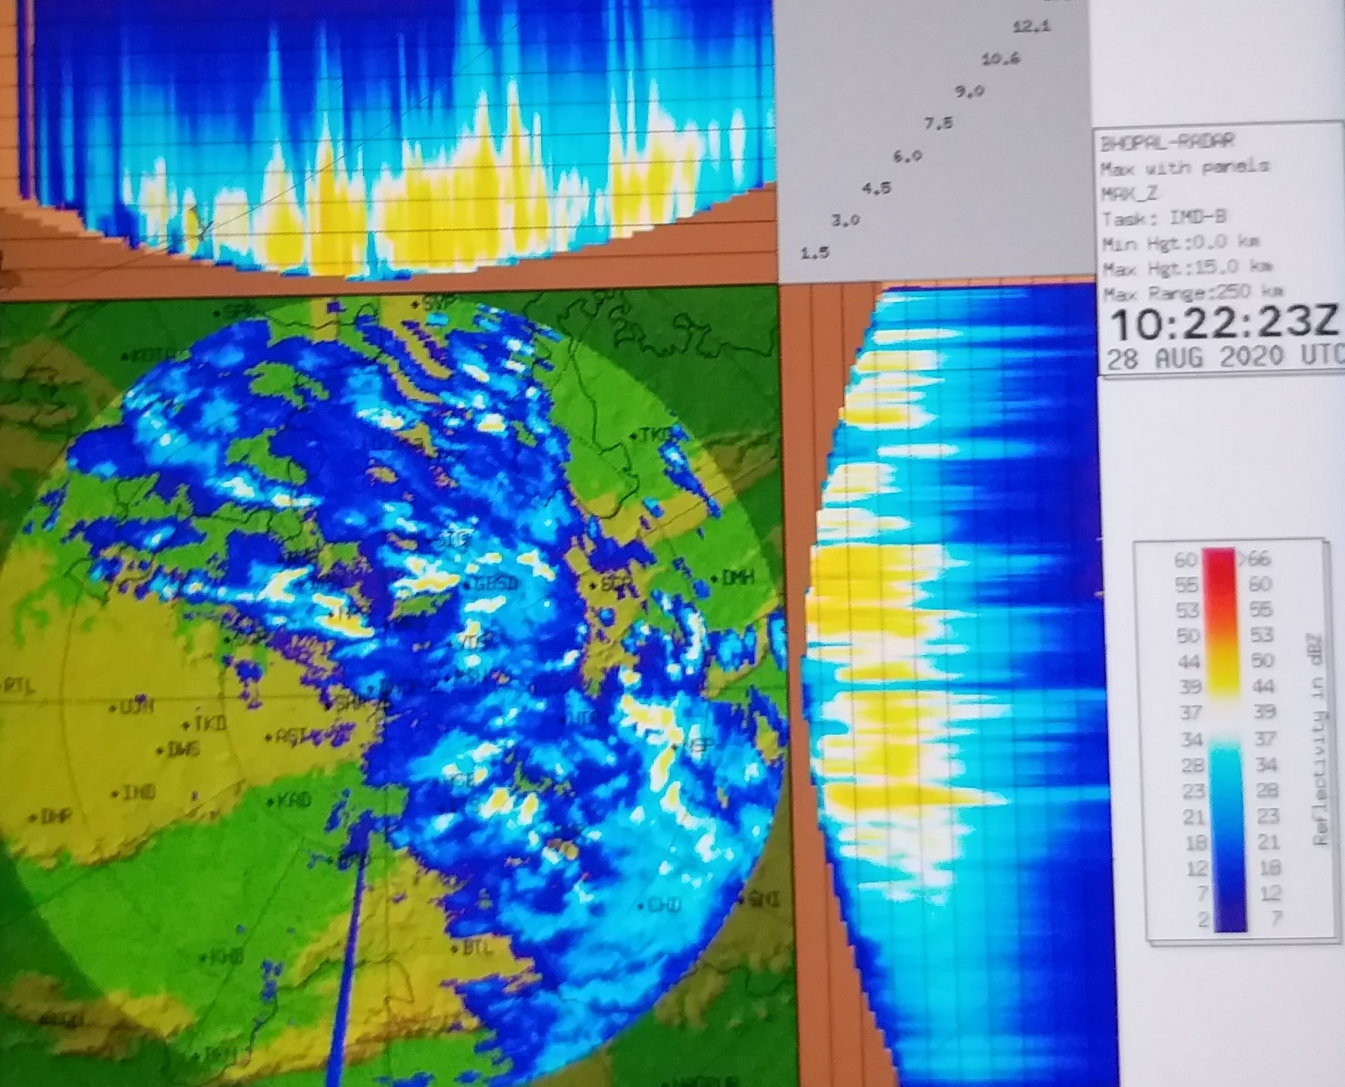This screenshot has height=1087, width=1345.
Task: Click the 1.5 height scale label
Action: pos(814,253)
